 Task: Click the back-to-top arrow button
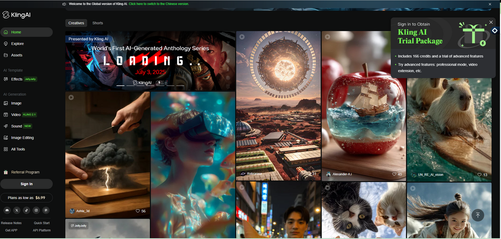pyautogui.click(x=478, y=215)
